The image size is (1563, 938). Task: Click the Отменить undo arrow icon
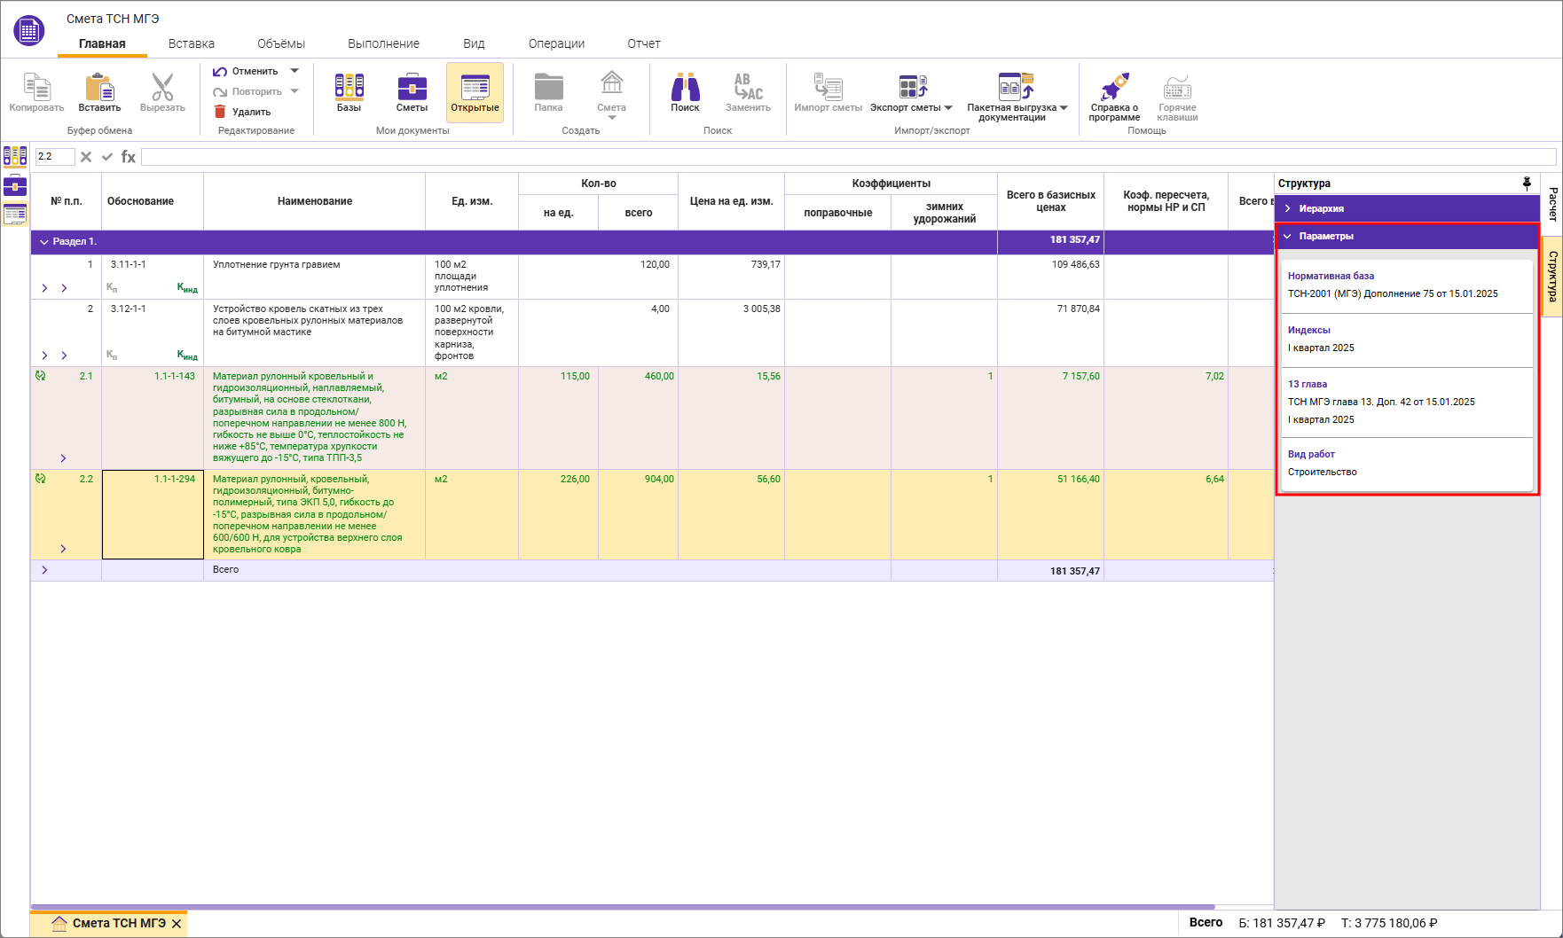(221, 71)
